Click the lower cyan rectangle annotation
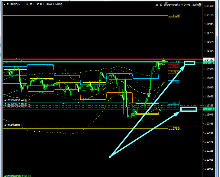This screenshot has height=177, width=220. tap(188, 109)
